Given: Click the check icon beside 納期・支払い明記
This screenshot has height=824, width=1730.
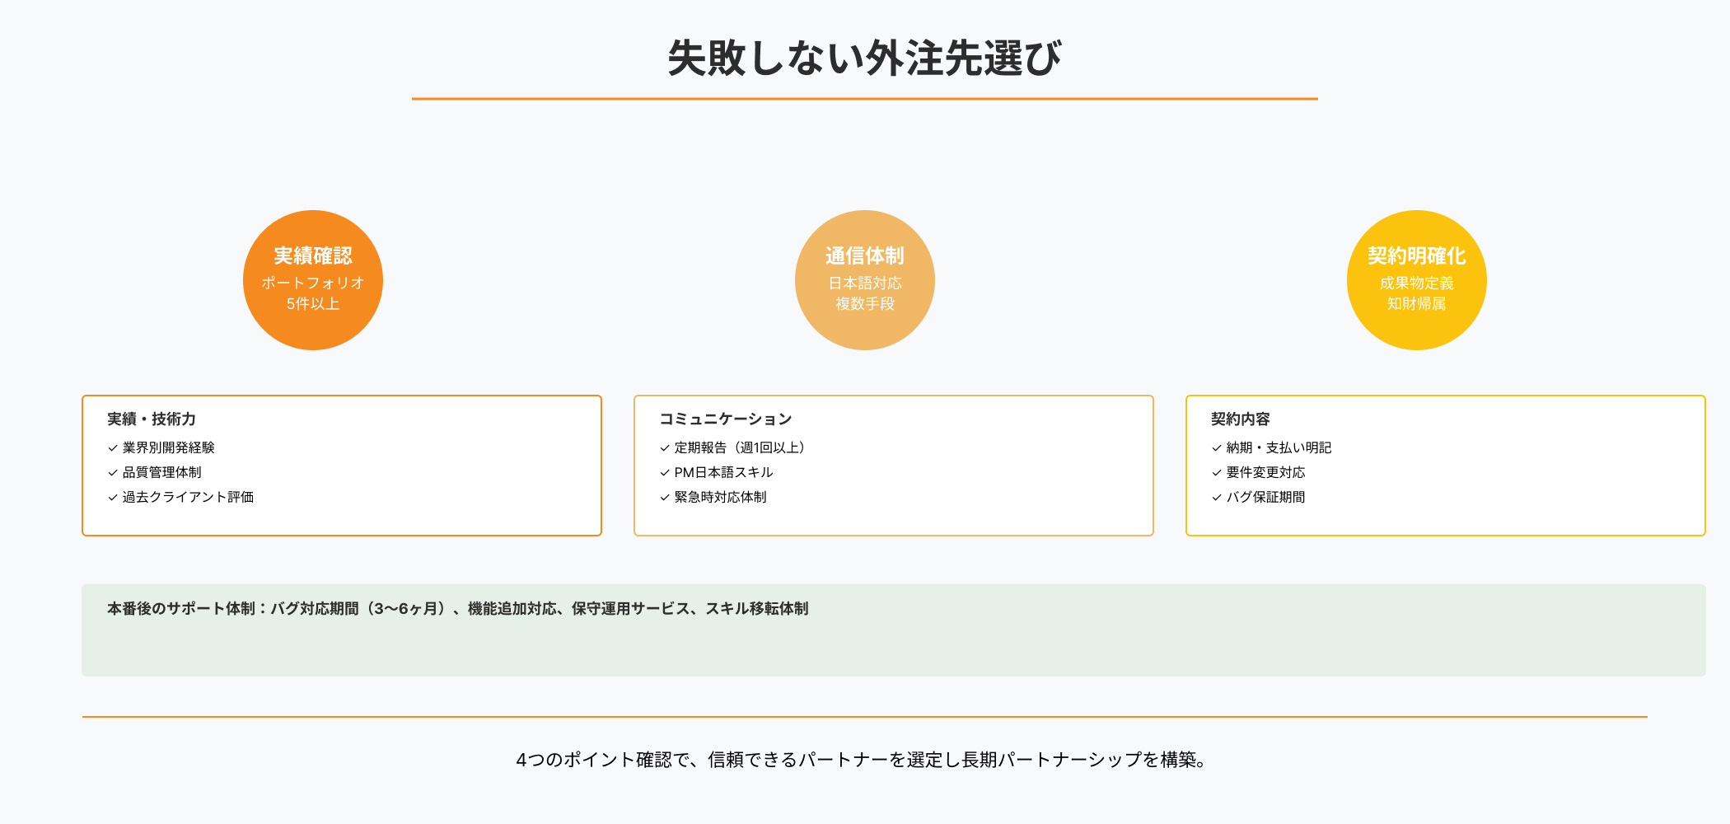Looking at the screenshot, I should click(x=1215, y=447).
